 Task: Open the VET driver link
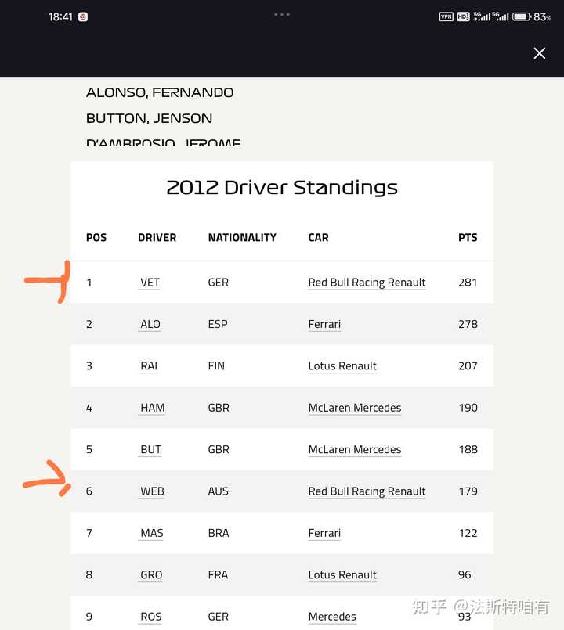click(150, 283)
